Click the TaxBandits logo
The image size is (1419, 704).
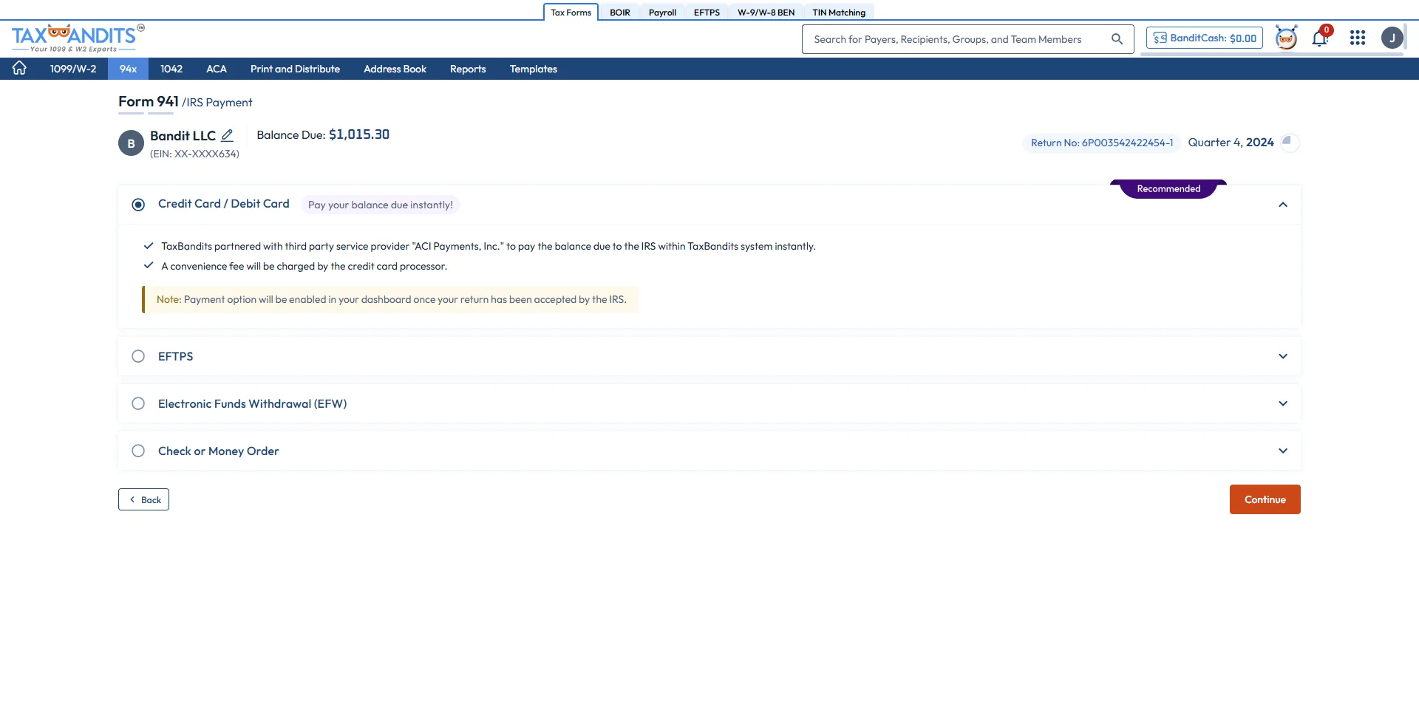[x=78, y=38]
